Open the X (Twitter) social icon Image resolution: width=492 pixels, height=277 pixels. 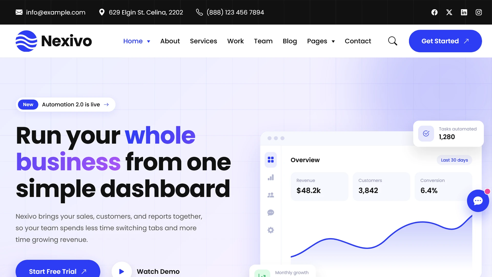[x=449, y=12]
